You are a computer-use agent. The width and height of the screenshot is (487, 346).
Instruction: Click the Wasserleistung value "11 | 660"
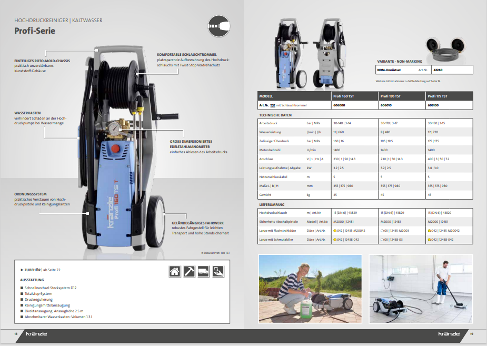tap(339, 132)
